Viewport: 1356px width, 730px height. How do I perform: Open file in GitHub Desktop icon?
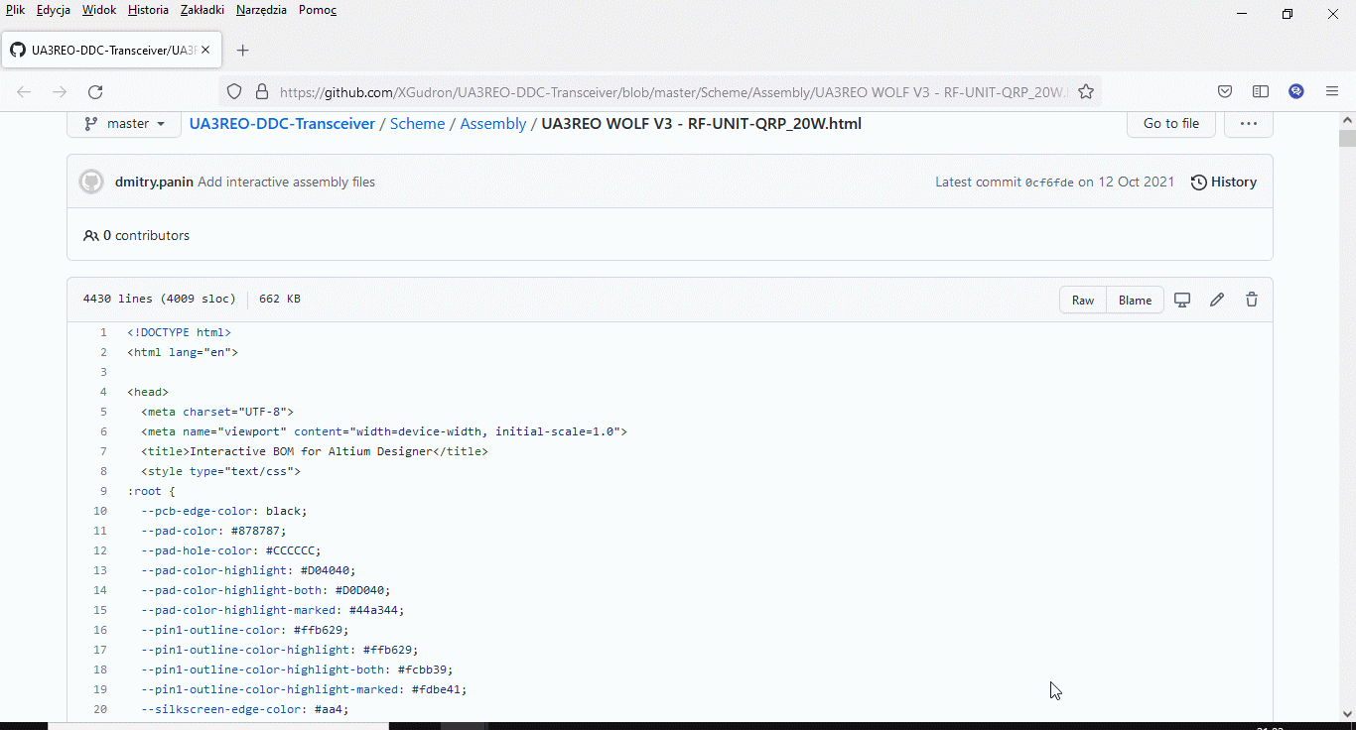(x=1182, y=300)
